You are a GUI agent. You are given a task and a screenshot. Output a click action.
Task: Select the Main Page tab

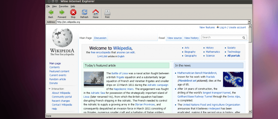coord(86,38)
